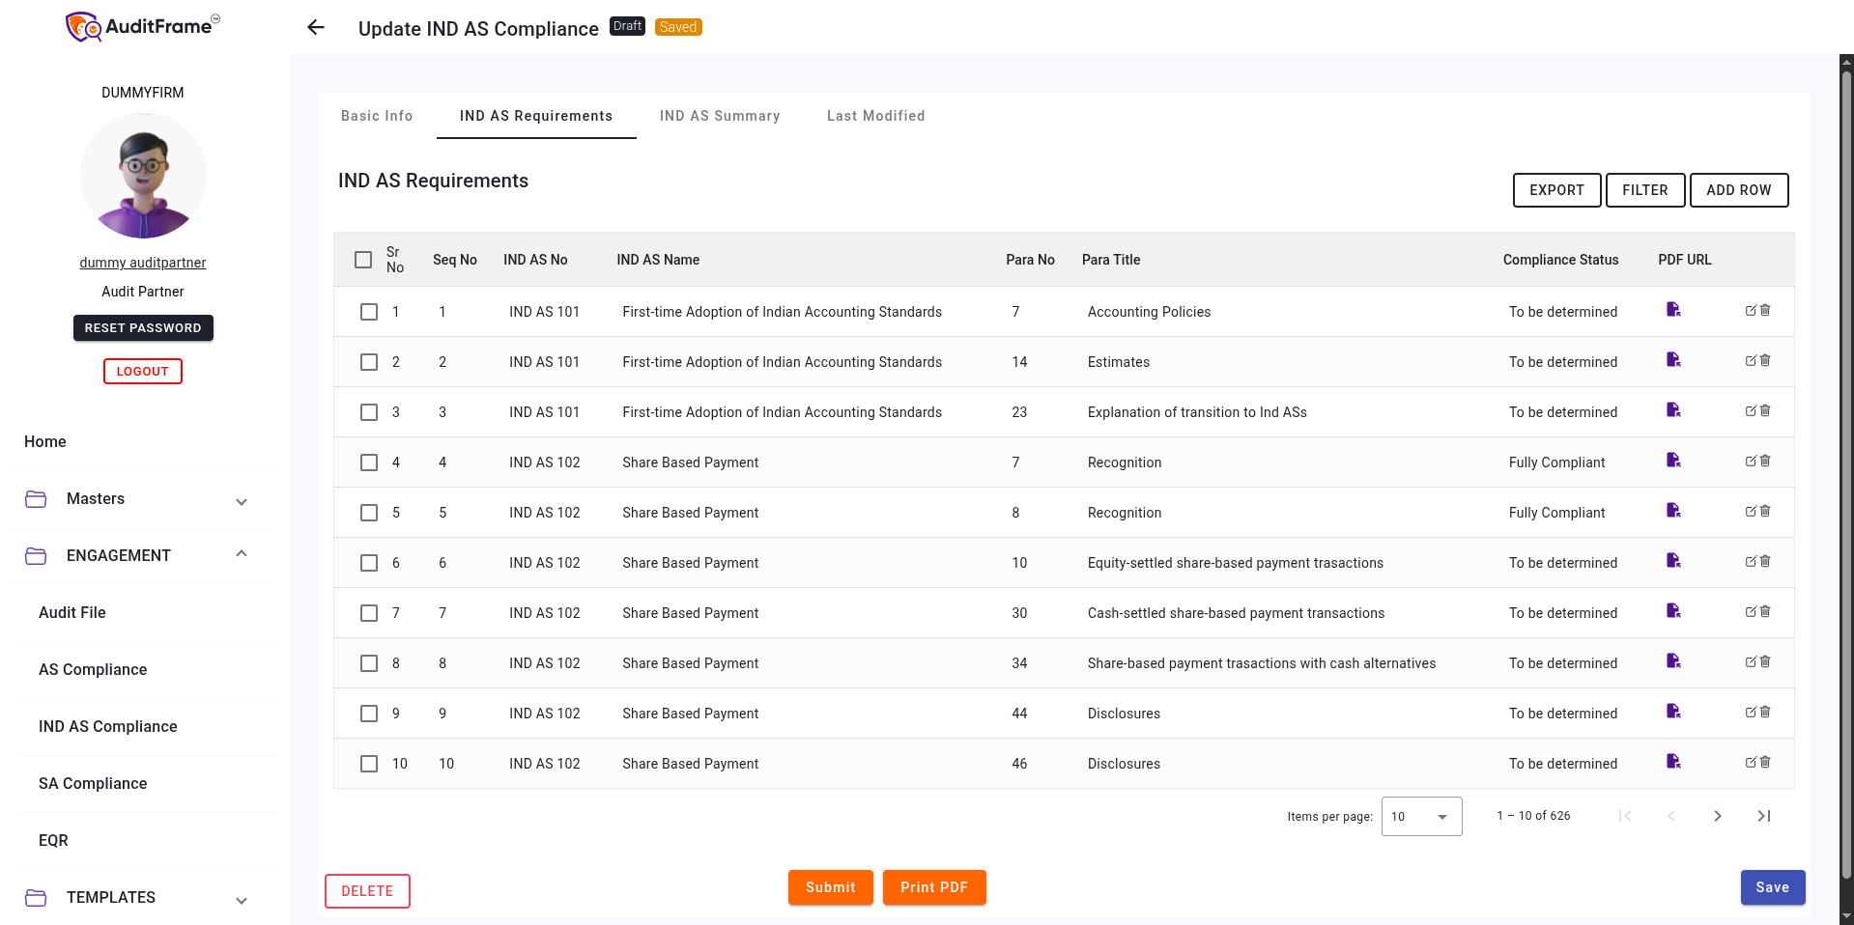
Task: Expand the Masters menu in the sidebar
Action: click(x=242, y=500)
